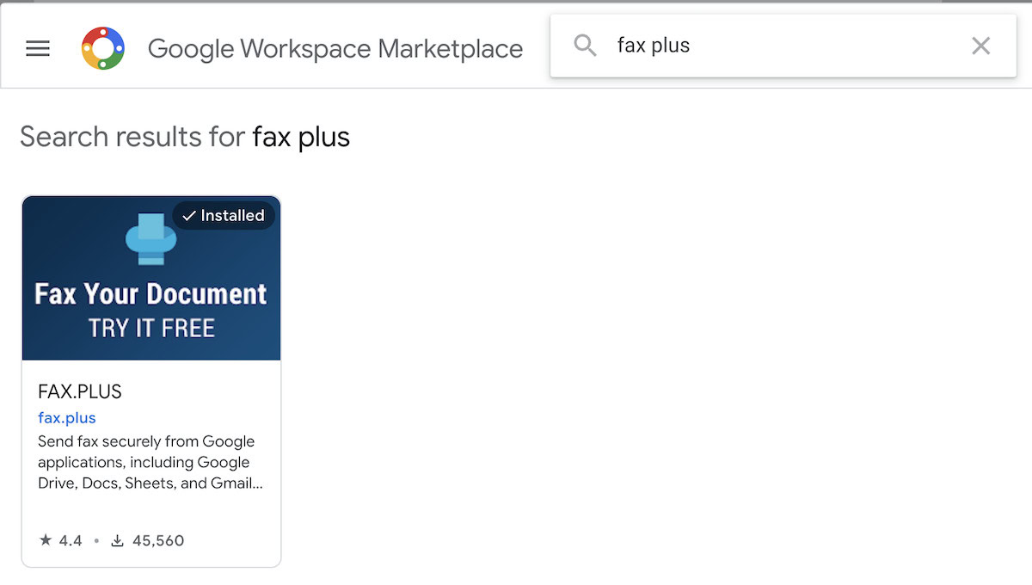Clear the search with the X icon
Image resolution: width=1032 pixels, height=585 pixels.
[x=980, y=46]
